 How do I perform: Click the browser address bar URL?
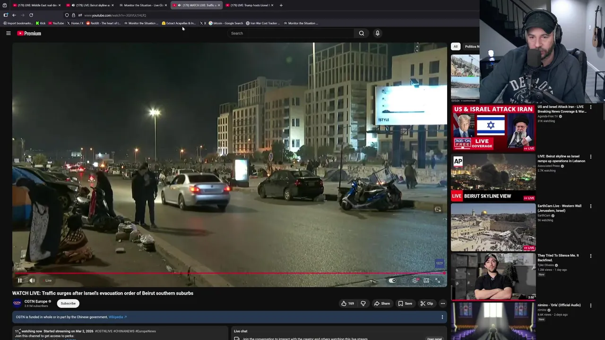(115, 15)
